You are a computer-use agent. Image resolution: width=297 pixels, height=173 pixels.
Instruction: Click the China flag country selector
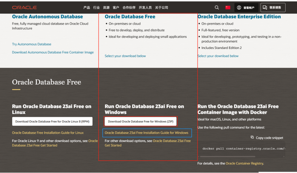click(228, 8)
